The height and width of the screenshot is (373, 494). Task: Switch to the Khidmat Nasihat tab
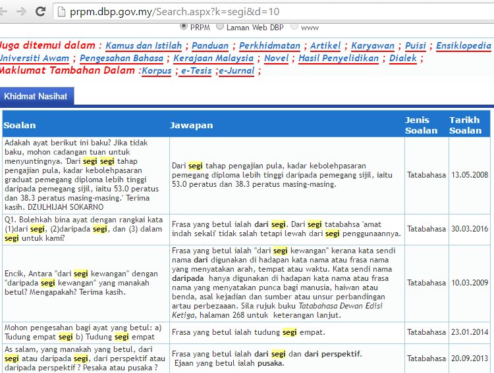tap(37, 96)
